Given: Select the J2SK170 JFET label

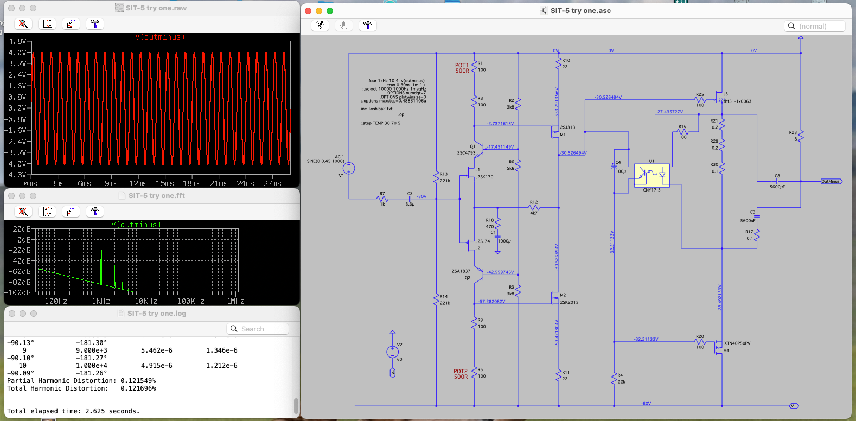Looking at the screenshot, I should click(x=484, y=177).
